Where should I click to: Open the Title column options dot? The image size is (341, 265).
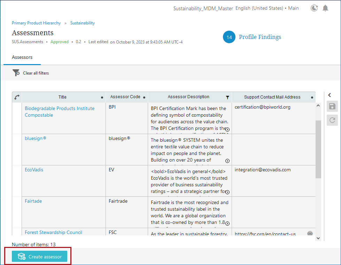click(x=102, y=98)
